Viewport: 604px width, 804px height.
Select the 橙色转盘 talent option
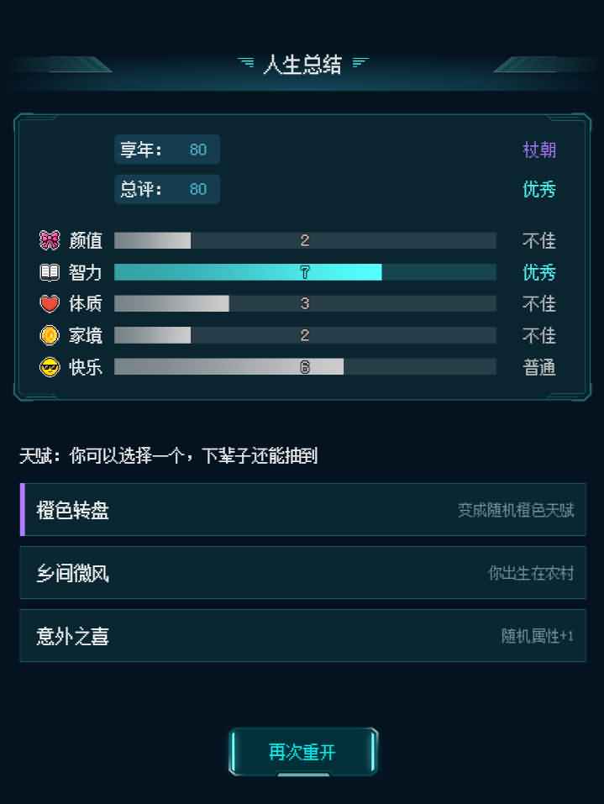(x=302, y=510)
